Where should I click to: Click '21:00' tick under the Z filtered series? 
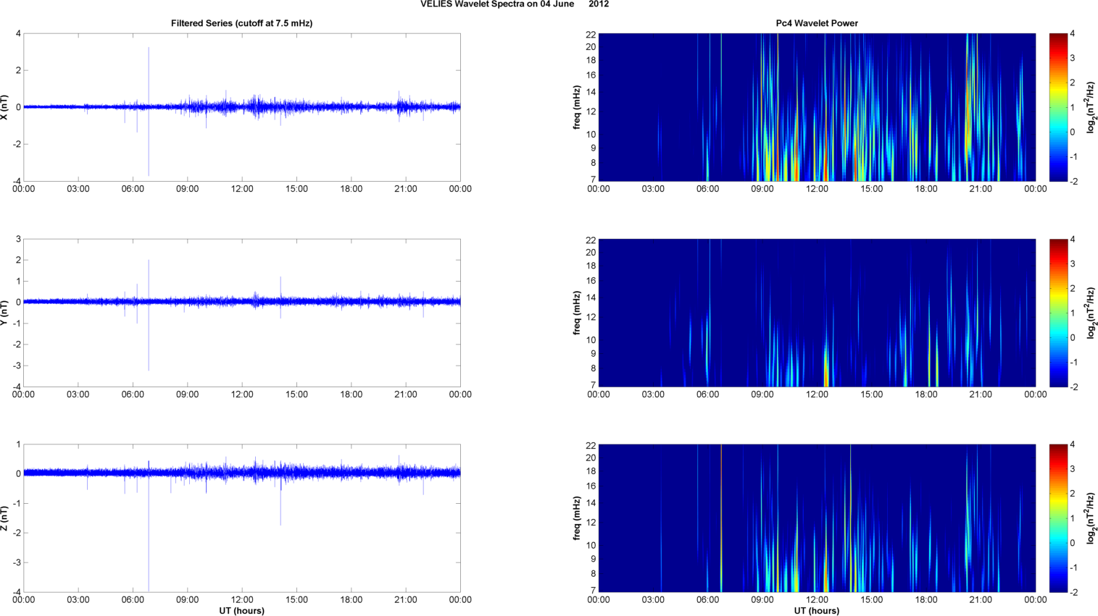[406, 599]
